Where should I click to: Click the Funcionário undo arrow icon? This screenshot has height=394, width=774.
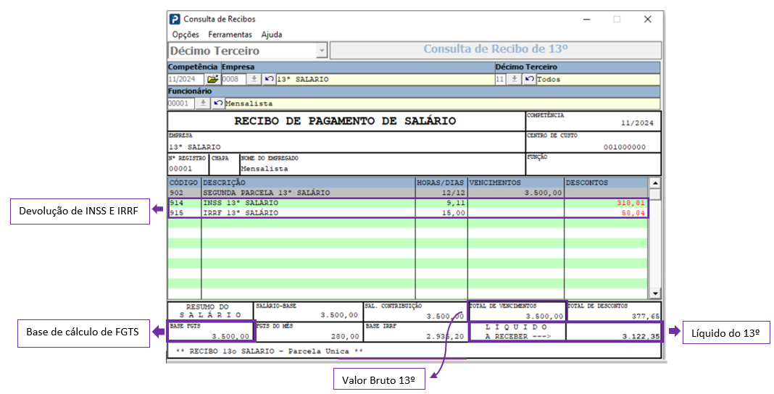click(217, 104)
